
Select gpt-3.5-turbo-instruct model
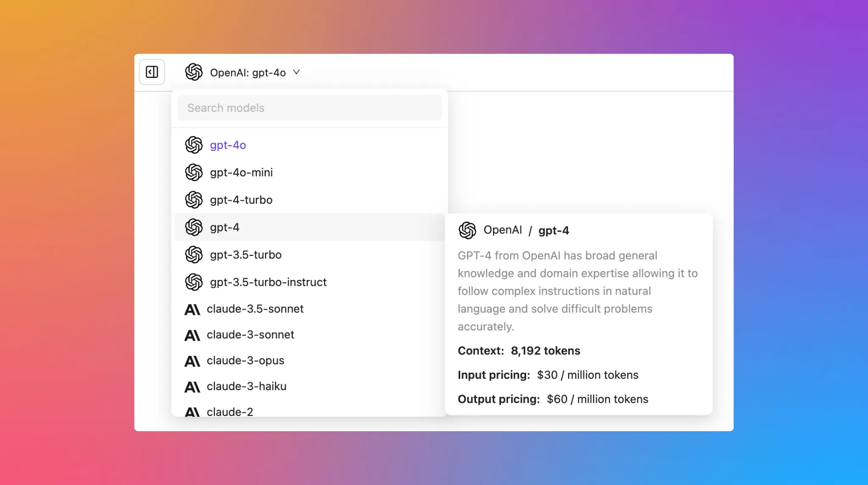pos(309,282)
